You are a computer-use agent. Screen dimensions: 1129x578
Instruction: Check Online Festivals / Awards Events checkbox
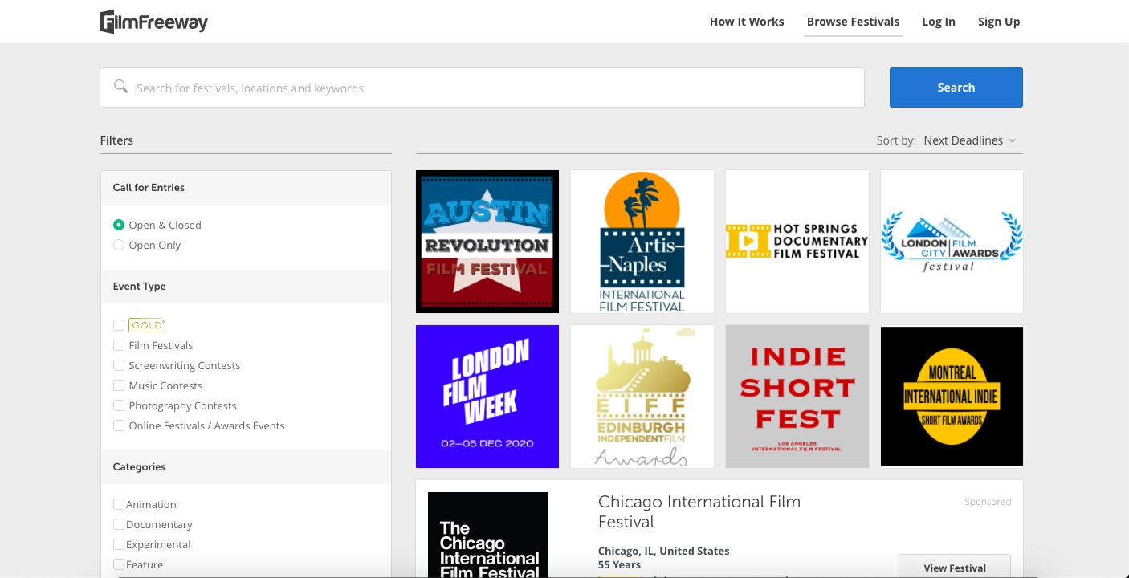pyautogui.click(x=119, y=425)
